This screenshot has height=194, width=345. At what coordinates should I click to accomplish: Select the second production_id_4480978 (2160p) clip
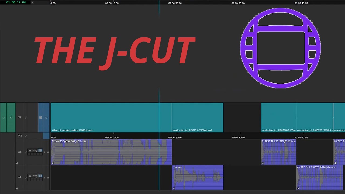point(315,117)
